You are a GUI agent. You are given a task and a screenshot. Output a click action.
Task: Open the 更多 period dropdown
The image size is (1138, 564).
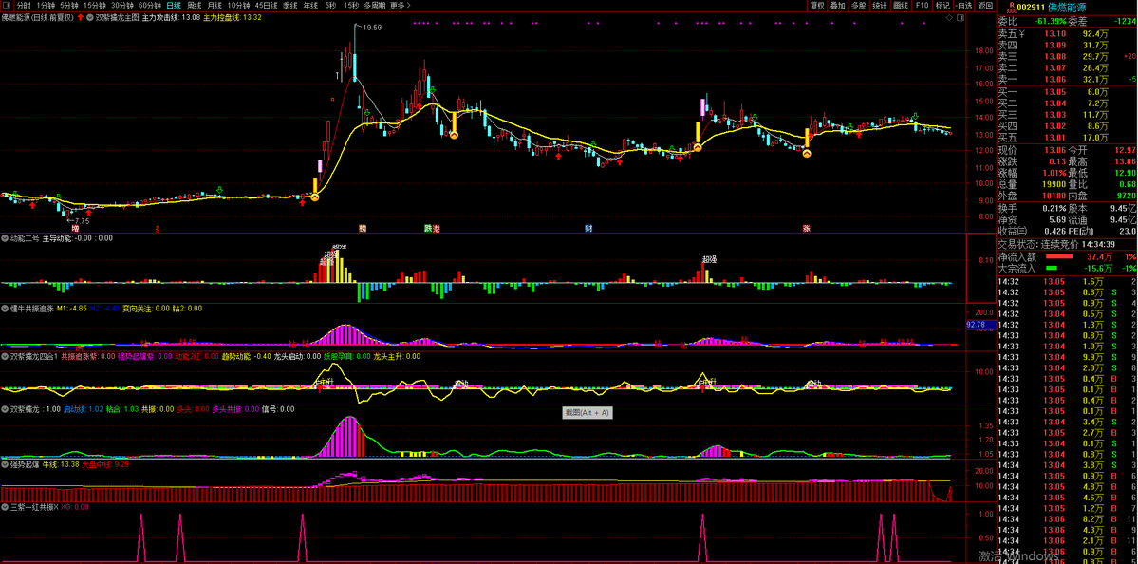400,5
